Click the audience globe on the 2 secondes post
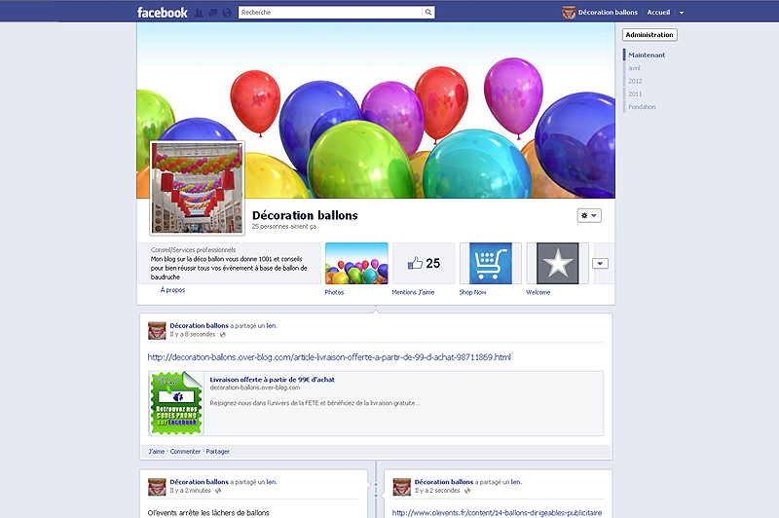The image size is (779, 518). 467,491
